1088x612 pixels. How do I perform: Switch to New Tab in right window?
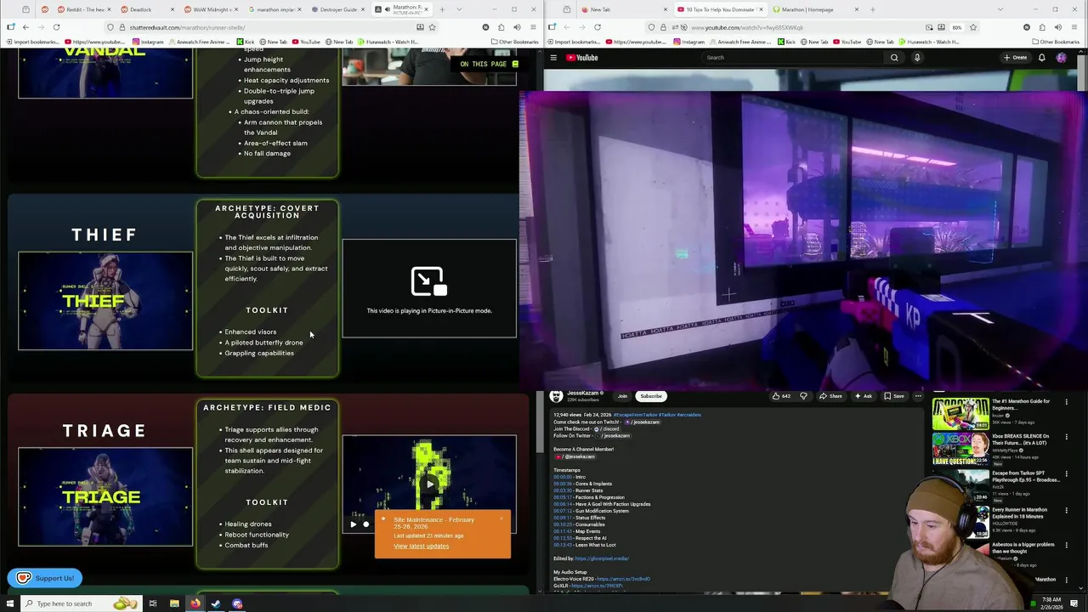click(x=622, y=9)
